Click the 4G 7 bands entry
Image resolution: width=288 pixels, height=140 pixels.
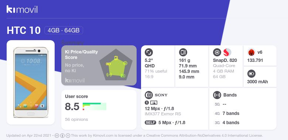click(227, 113)
